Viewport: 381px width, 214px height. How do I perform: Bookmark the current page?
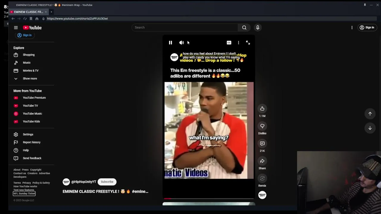pyautogui.click(x=31, y=18)
